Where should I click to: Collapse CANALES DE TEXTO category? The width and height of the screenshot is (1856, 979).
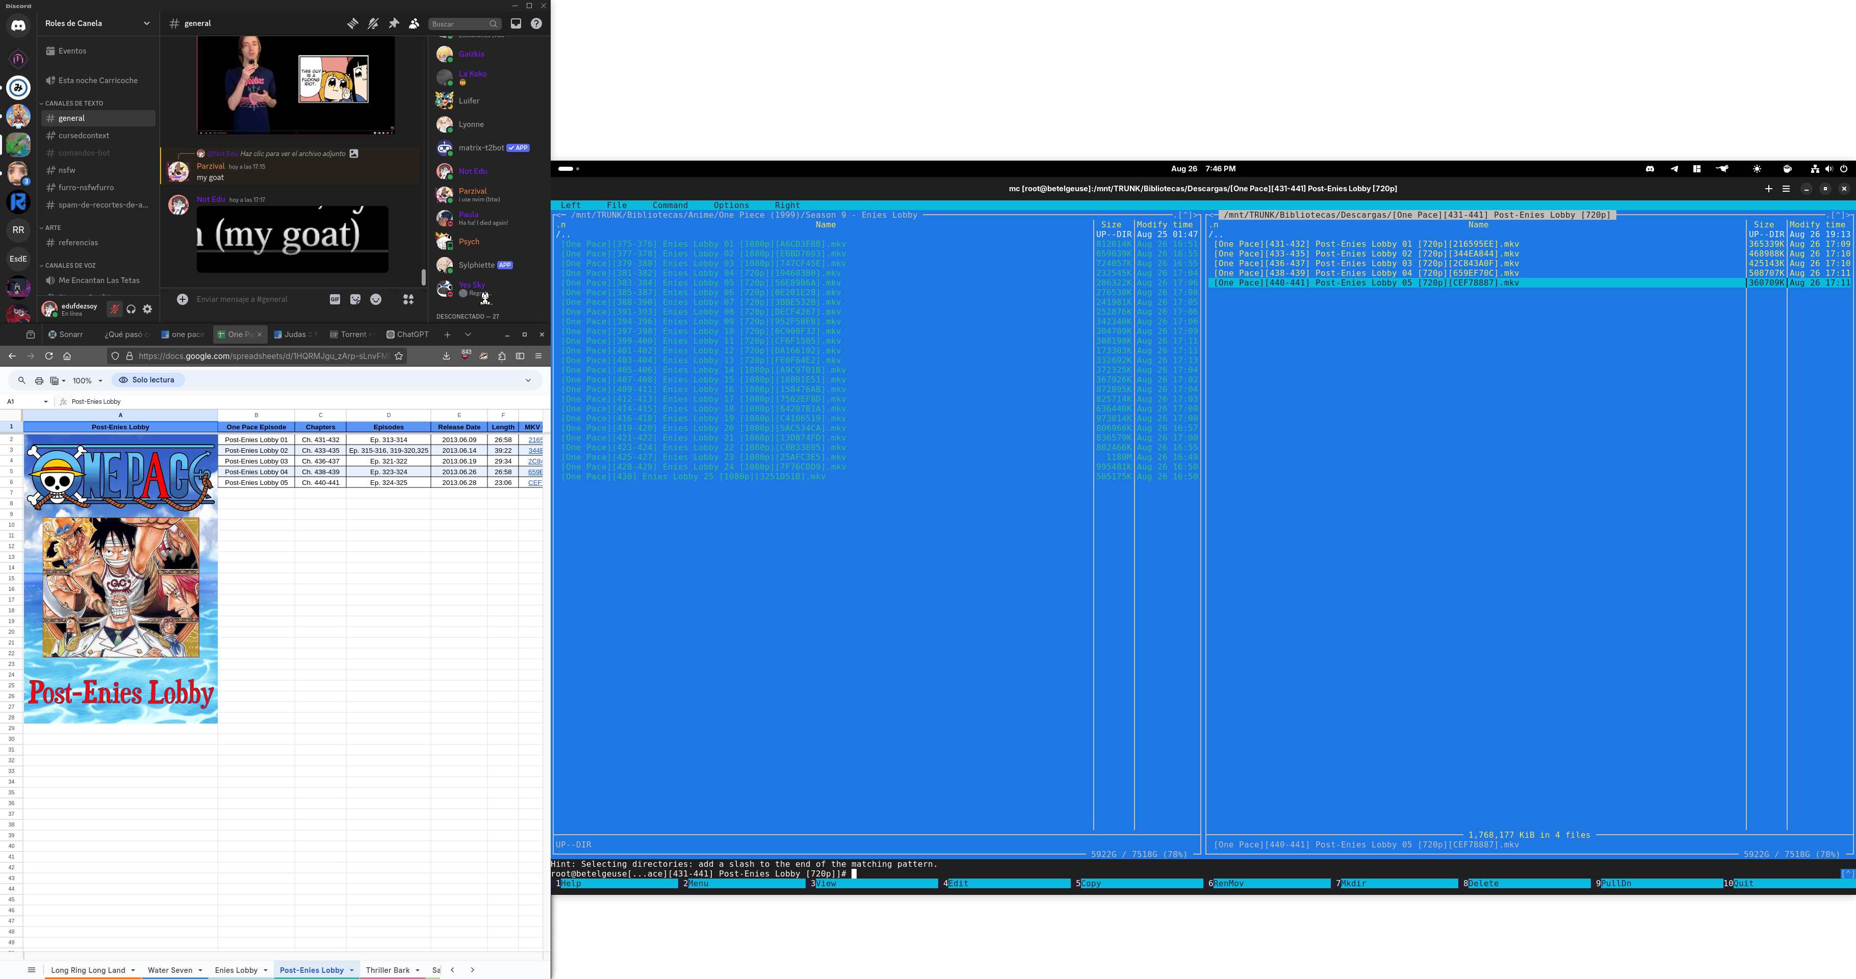tap(73, 103)
